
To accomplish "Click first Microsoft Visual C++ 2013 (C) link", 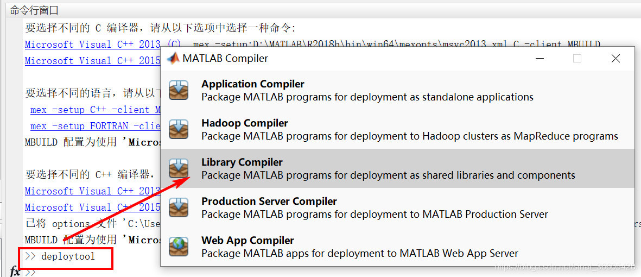I will click(x=103, y=44).
